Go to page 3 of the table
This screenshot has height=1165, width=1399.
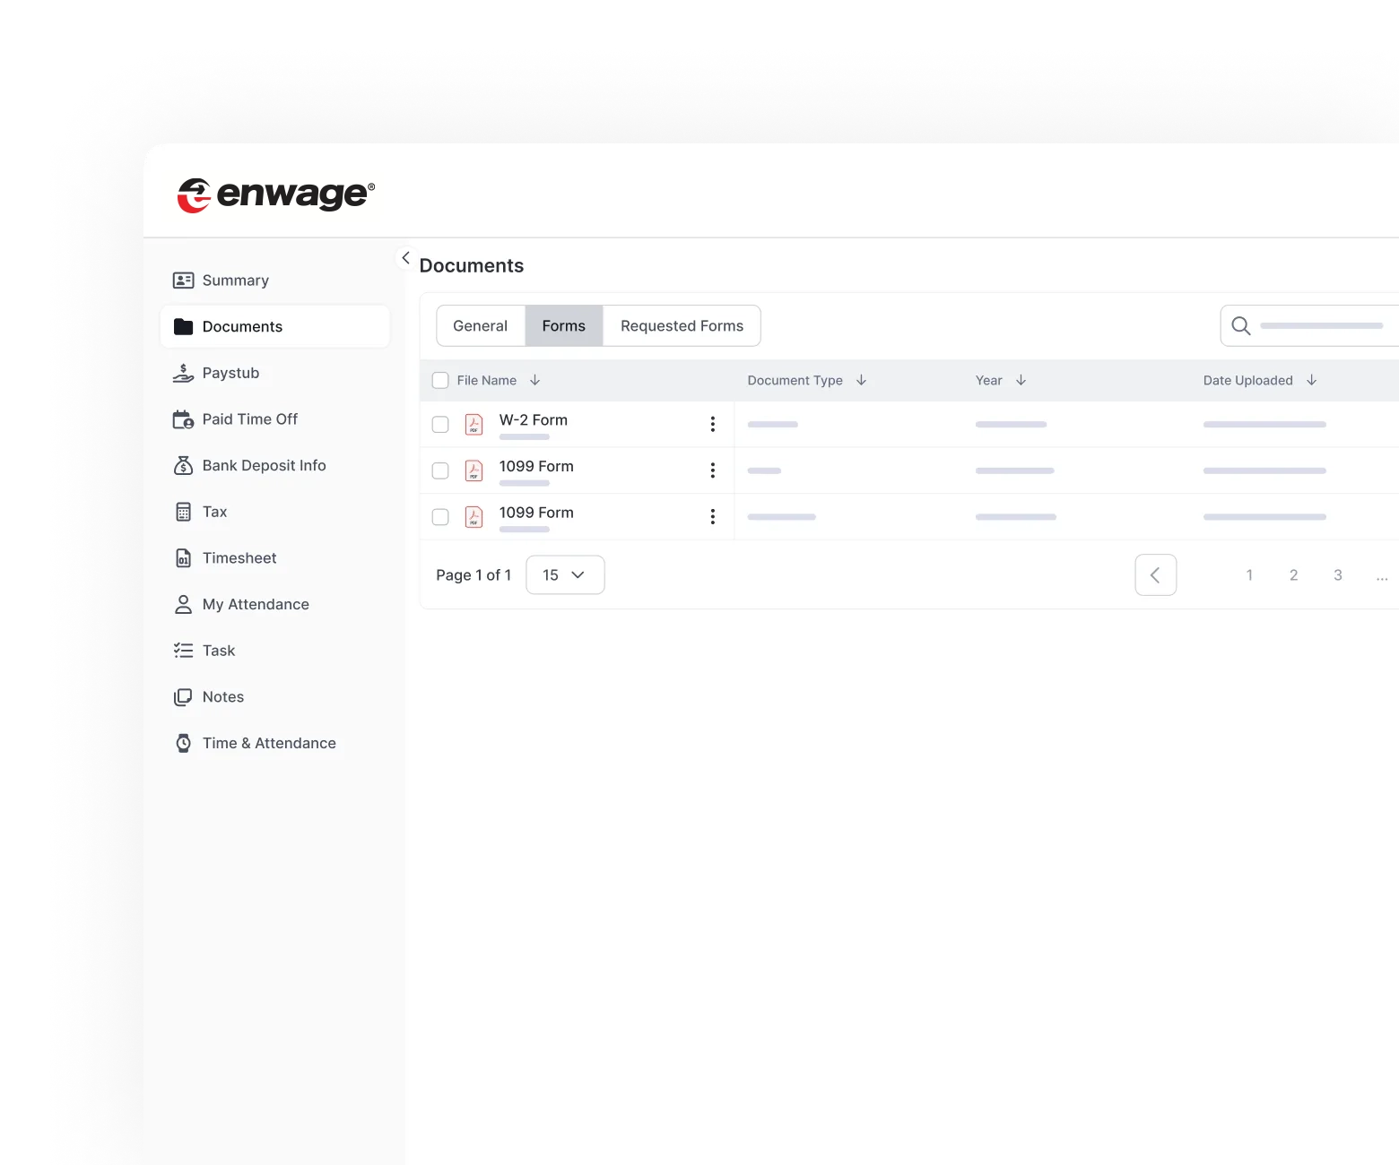pos(1338,574)
